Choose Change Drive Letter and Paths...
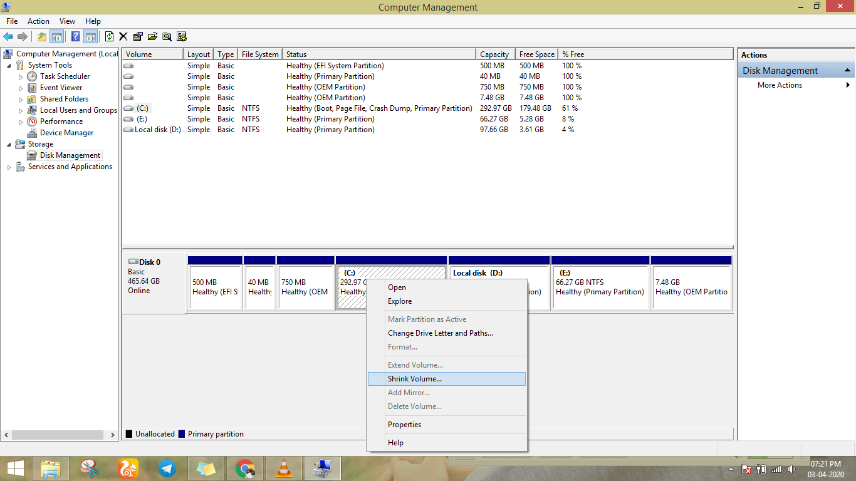The height and width of the screenshot is (481, 856). [447, 333]
